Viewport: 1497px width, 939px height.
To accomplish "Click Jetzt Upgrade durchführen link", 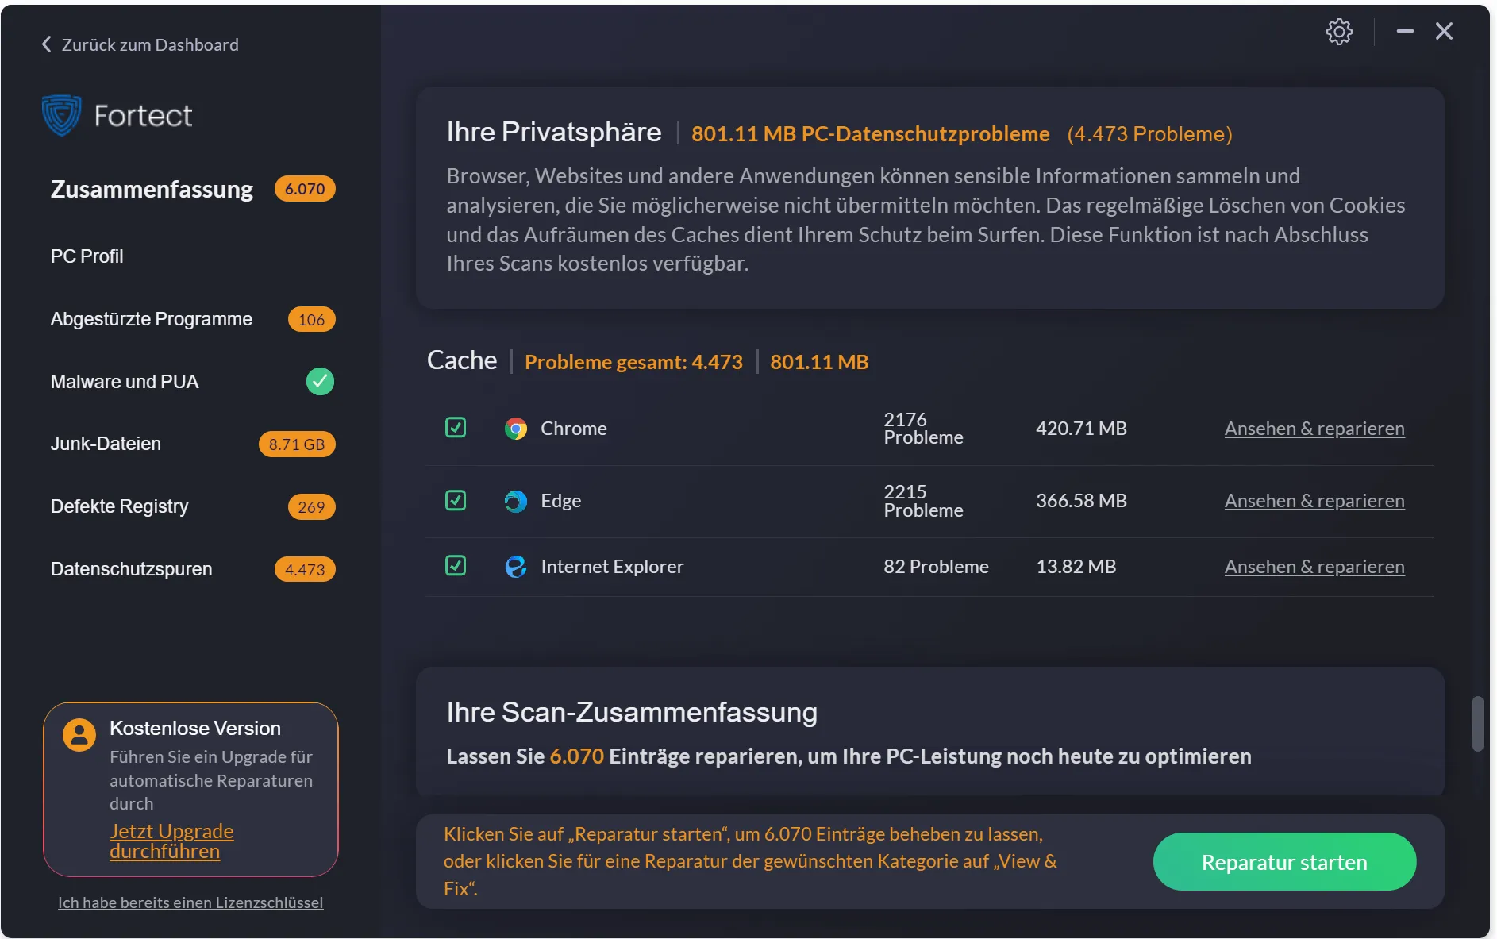I will point(171,841).
